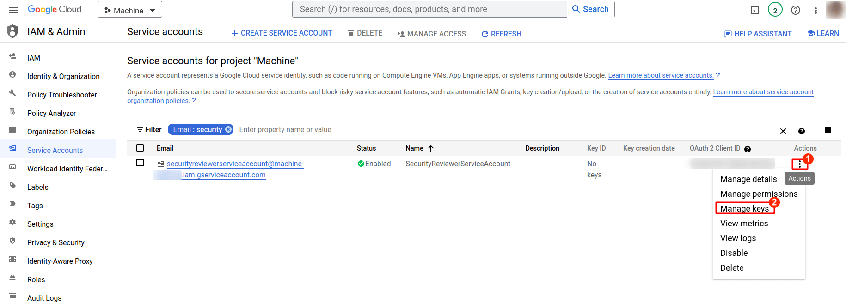Viewport: 846px width, 303px height.
Task: Click the Settings gear icon in sidebar
Action: point(12,223)
